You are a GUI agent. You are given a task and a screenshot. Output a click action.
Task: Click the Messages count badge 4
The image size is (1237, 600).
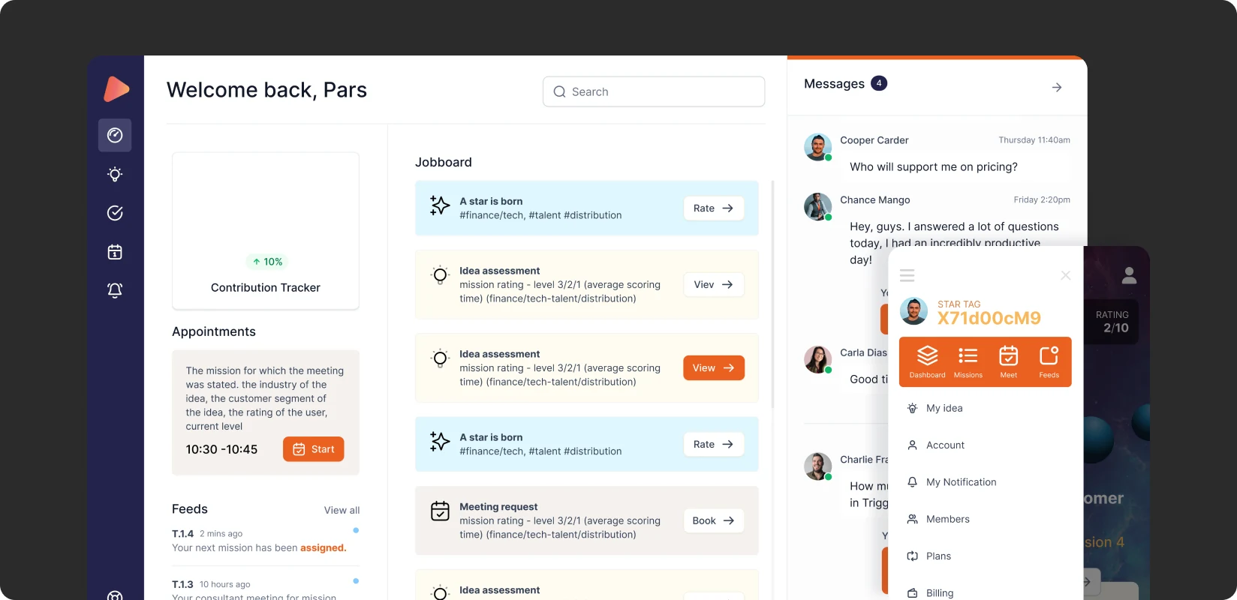point(879,83)
